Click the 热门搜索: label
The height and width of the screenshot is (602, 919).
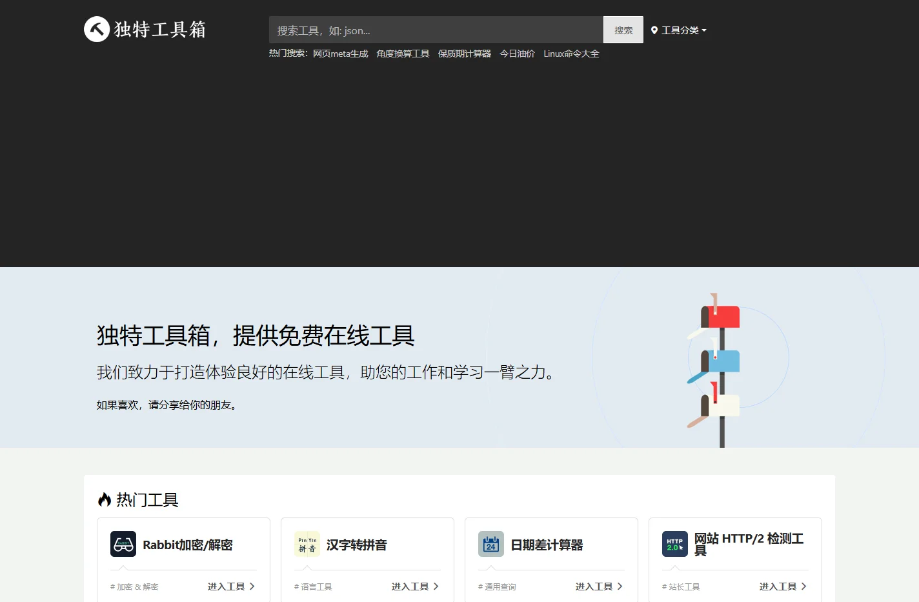pyautogui.click(x=288, y=54)
